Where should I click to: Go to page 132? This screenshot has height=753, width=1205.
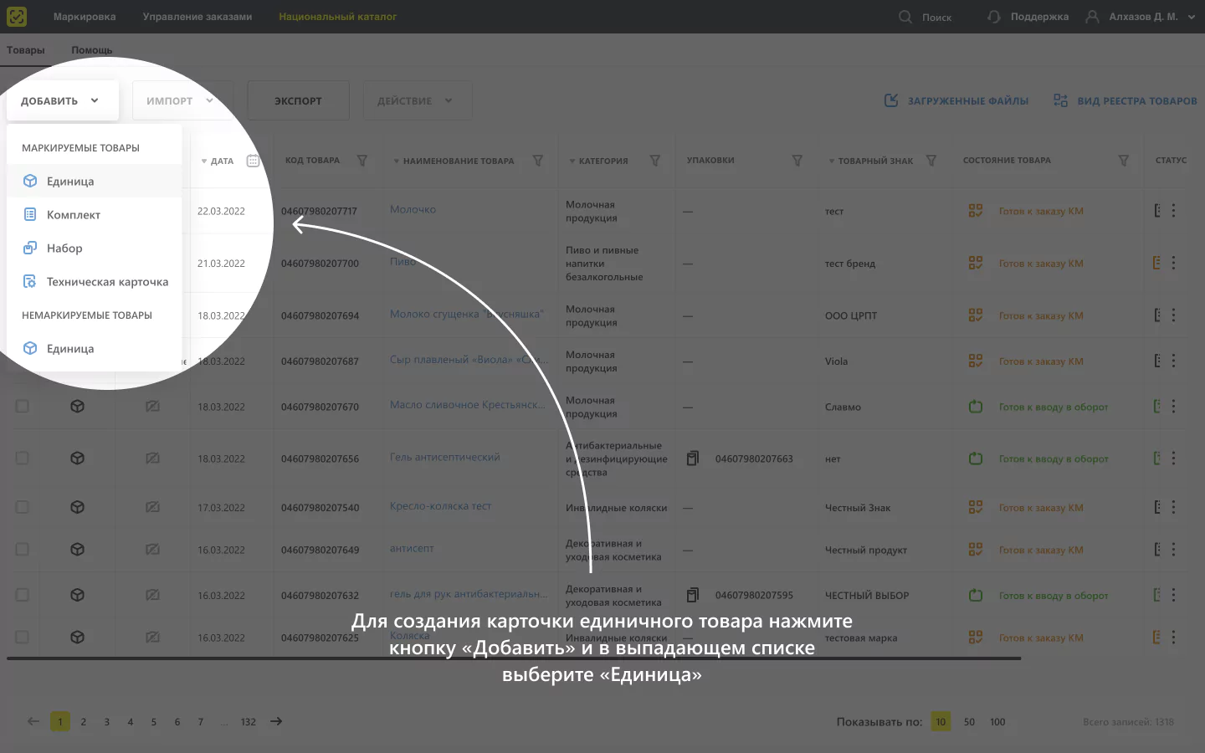249,722
